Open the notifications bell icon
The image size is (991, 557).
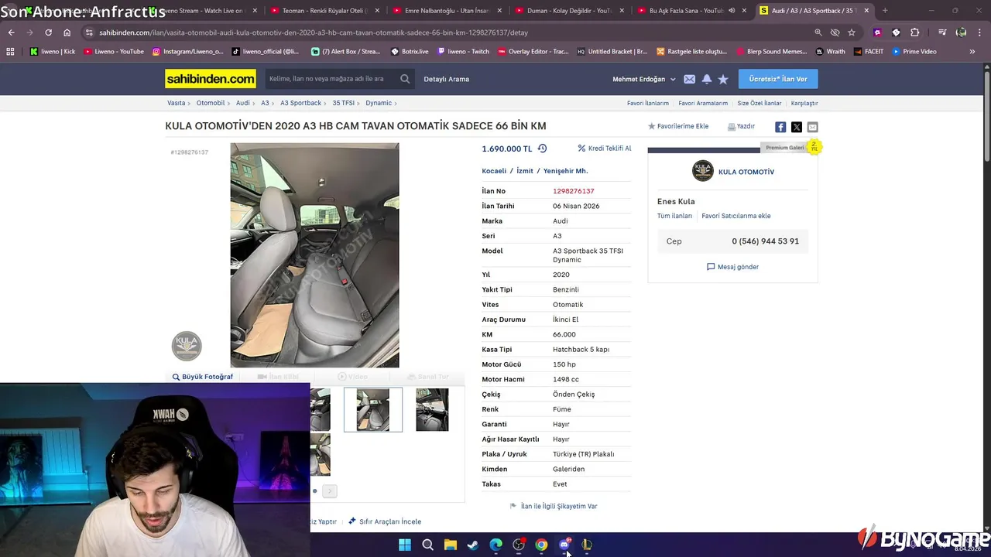707,79
